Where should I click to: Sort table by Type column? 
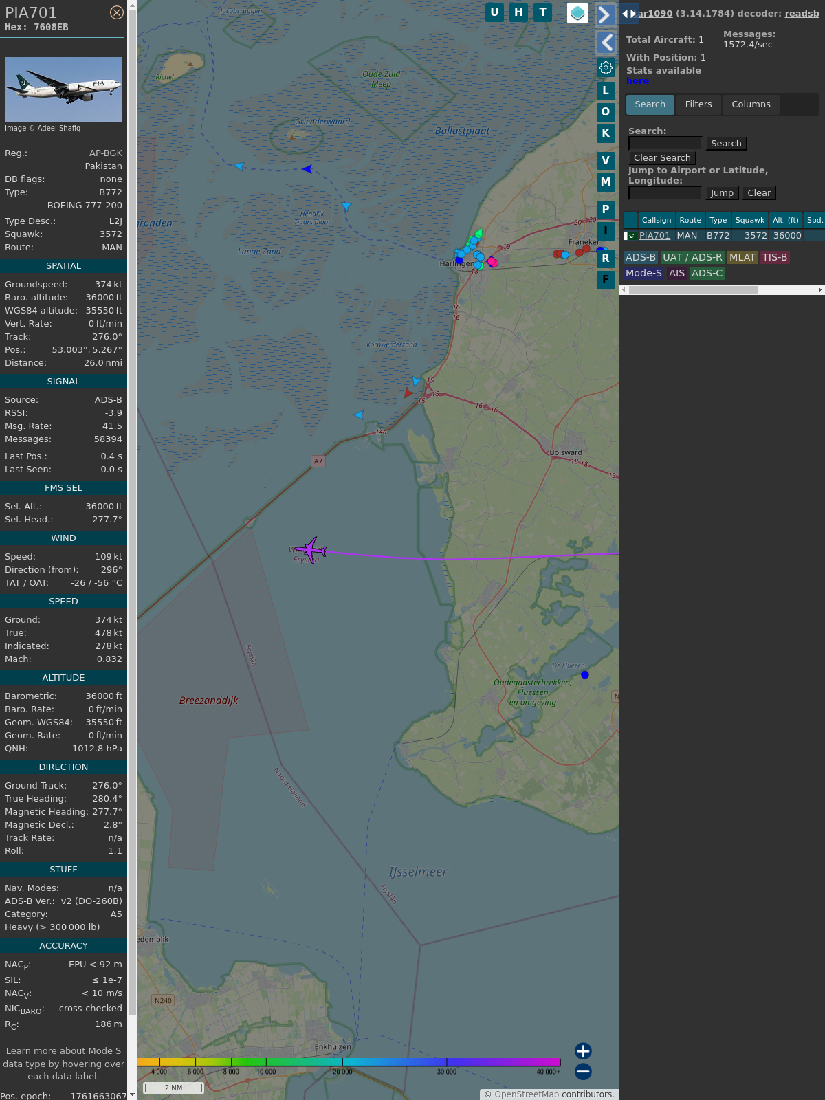pyautogui.click(x=718, y=220)
